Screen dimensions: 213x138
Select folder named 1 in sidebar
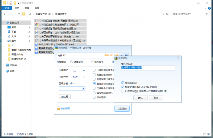click(x=12, y=45)
